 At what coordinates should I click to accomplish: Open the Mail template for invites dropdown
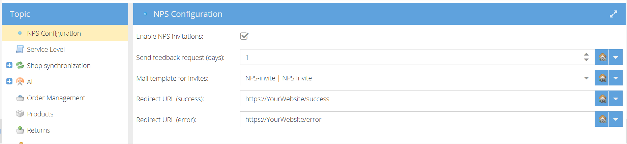point(586,78)
